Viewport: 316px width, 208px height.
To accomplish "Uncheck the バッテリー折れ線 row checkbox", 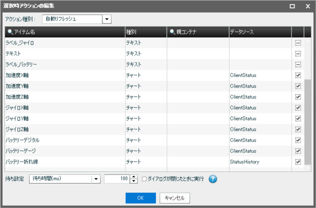I will click(298, 162).
